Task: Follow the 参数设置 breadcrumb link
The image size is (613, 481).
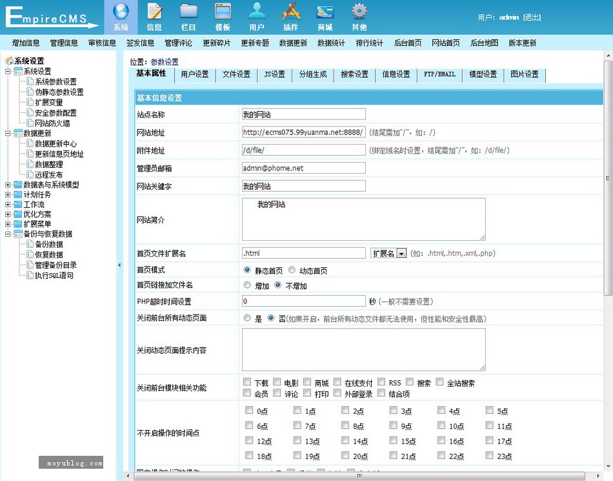Action: coord(165,62)
